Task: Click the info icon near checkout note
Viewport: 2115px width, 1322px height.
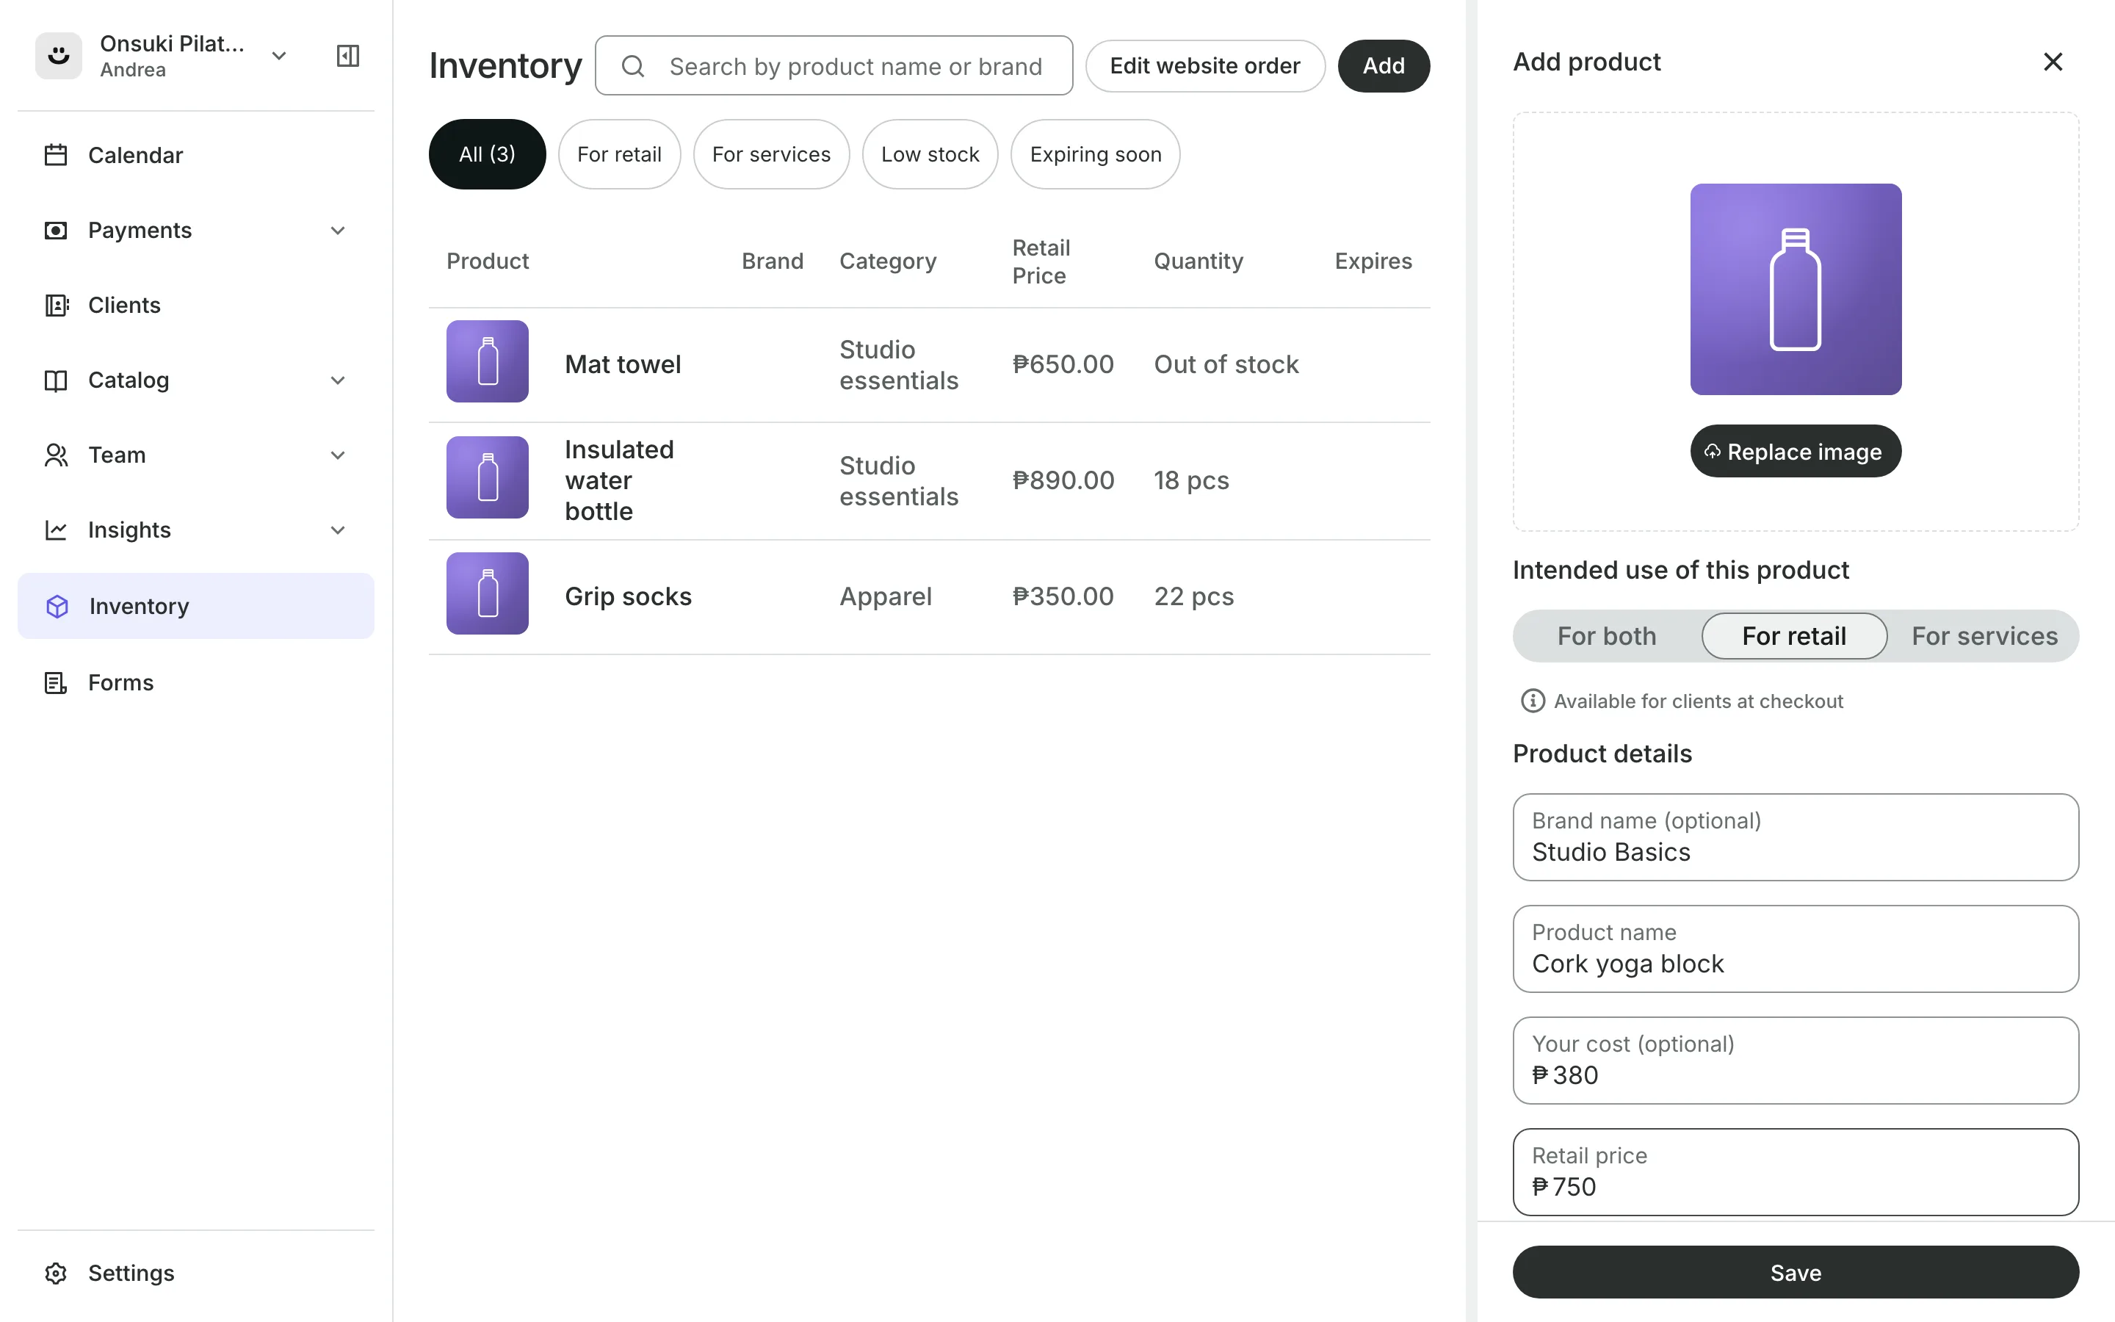Action: tap(1532, 701)
